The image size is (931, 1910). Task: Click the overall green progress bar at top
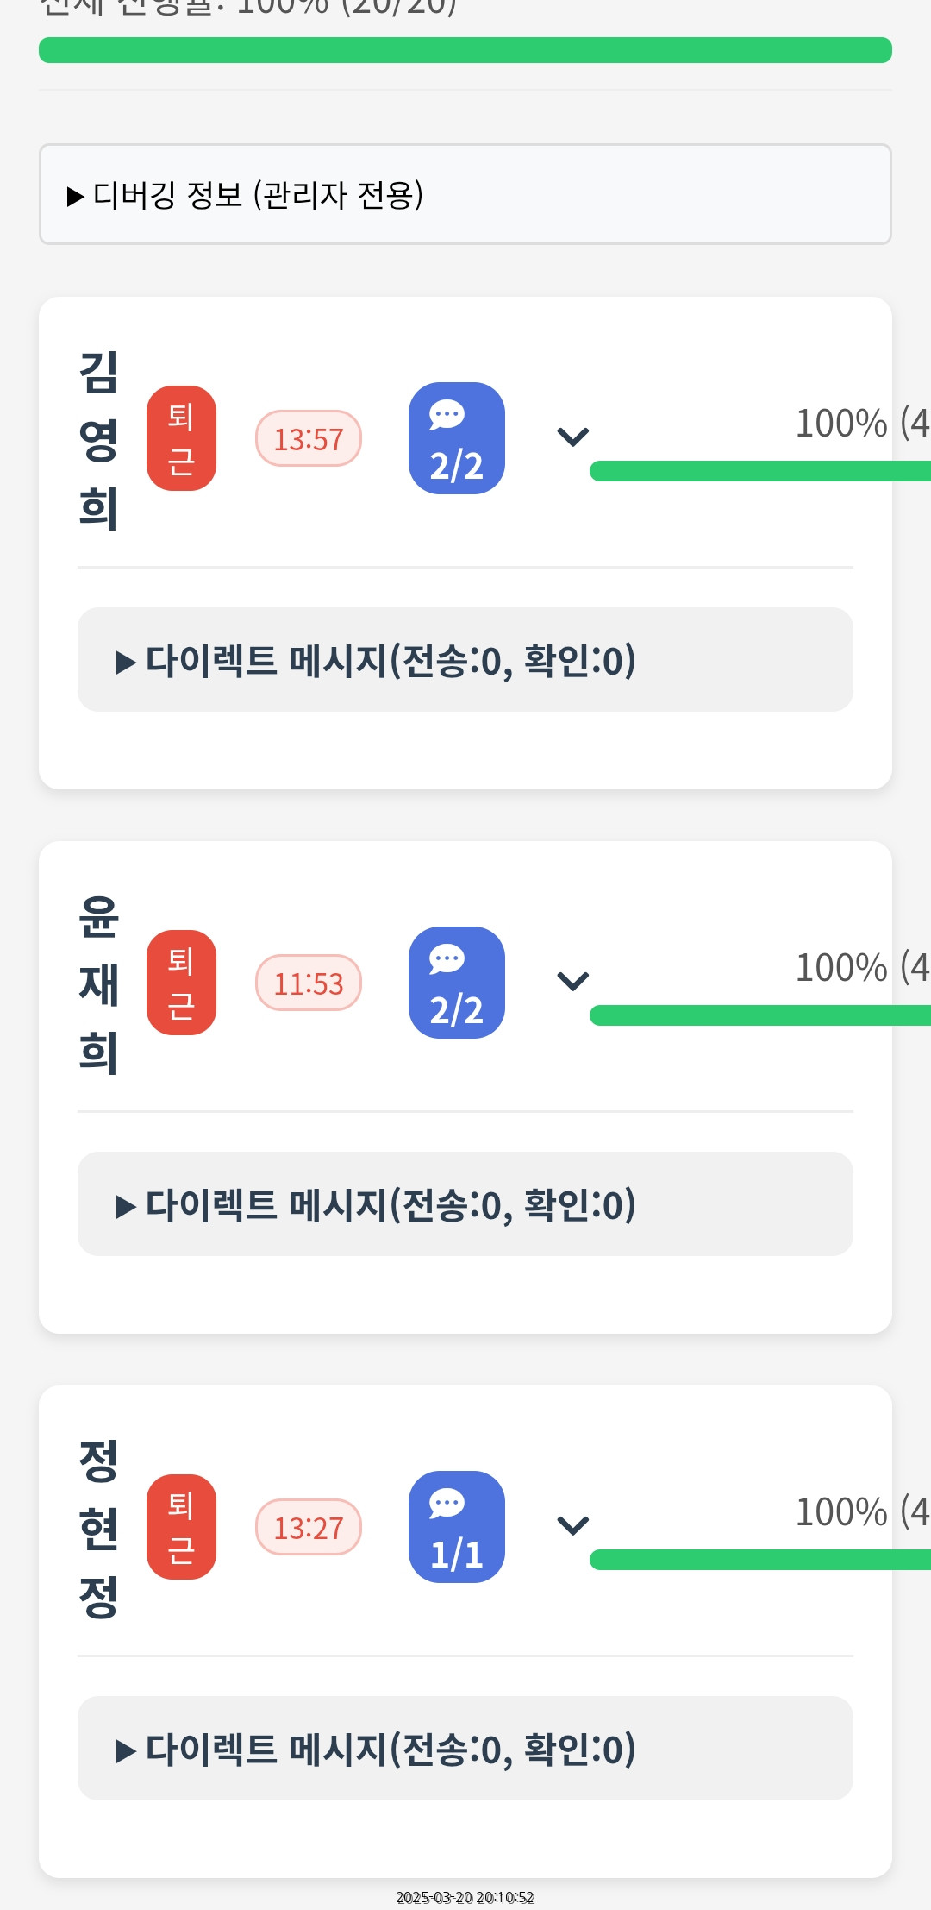click(465, 50)
